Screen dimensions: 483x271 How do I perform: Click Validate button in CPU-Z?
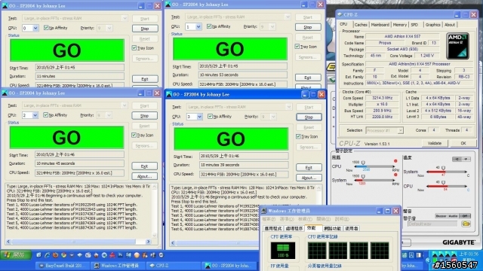click(435, 143)
